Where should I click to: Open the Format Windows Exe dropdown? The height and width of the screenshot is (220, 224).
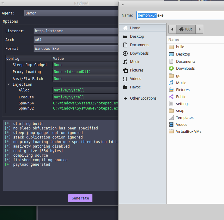(76, 48)
